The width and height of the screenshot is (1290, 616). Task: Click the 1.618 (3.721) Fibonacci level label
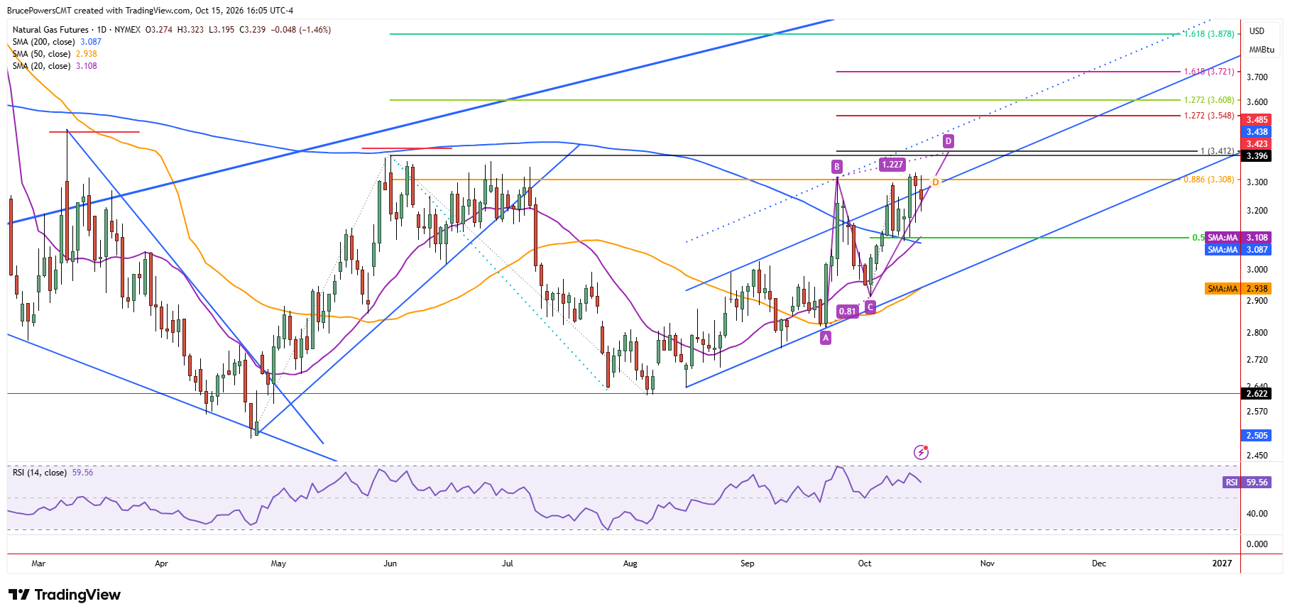1208,72
